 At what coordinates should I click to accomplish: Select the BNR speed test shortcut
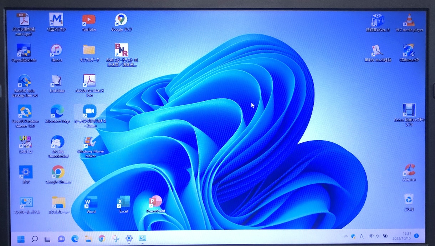(x=122, y=55)
